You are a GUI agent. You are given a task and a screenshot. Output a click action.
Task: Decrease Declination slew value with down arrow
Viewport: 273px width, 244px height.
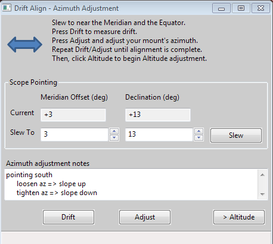199,138
